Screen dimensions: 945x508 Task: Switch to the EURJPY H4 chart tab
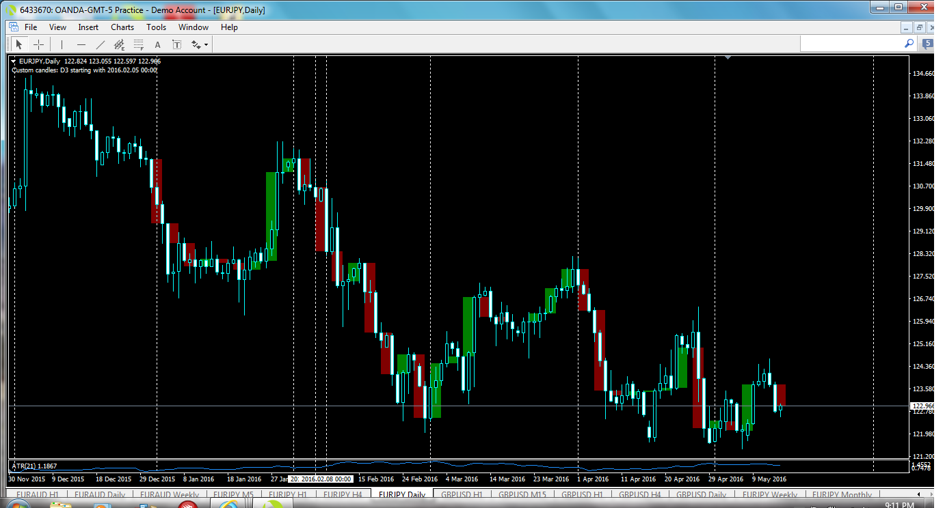point(343,495)
